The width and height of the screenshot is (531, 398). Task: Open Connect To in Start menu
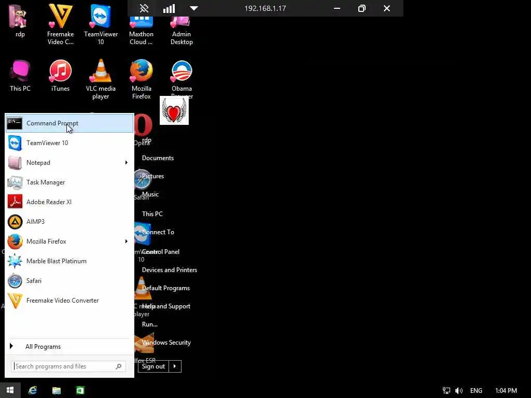(x=158, y=232)
